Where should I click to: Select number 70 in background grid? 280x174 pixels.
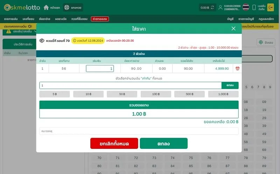click(x=99, y=158)
